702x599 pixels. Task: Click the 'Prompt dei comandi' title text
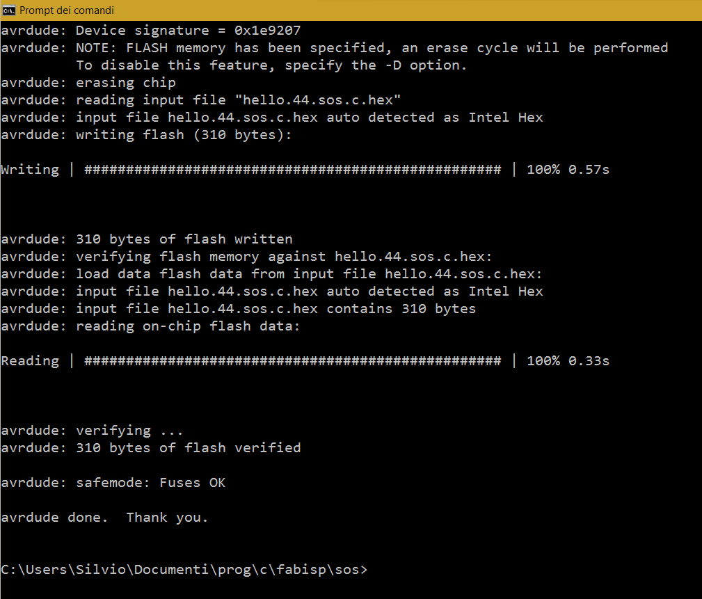pyautogui.click(x=67, y=10)
